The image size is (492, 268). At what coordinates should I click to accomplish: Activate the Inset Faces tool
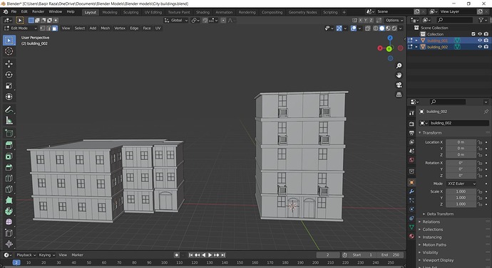9,156
